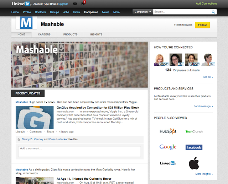Screen dimensions: 228x184
Task: Click the Add a comment field
Action: [80, 151]
